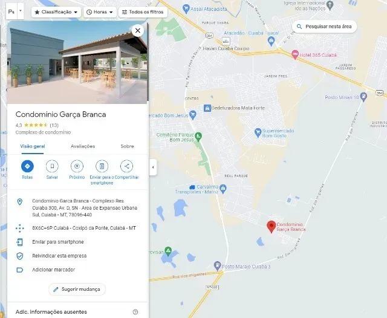Switch to the Avaliações tab

tap(83, 146)
